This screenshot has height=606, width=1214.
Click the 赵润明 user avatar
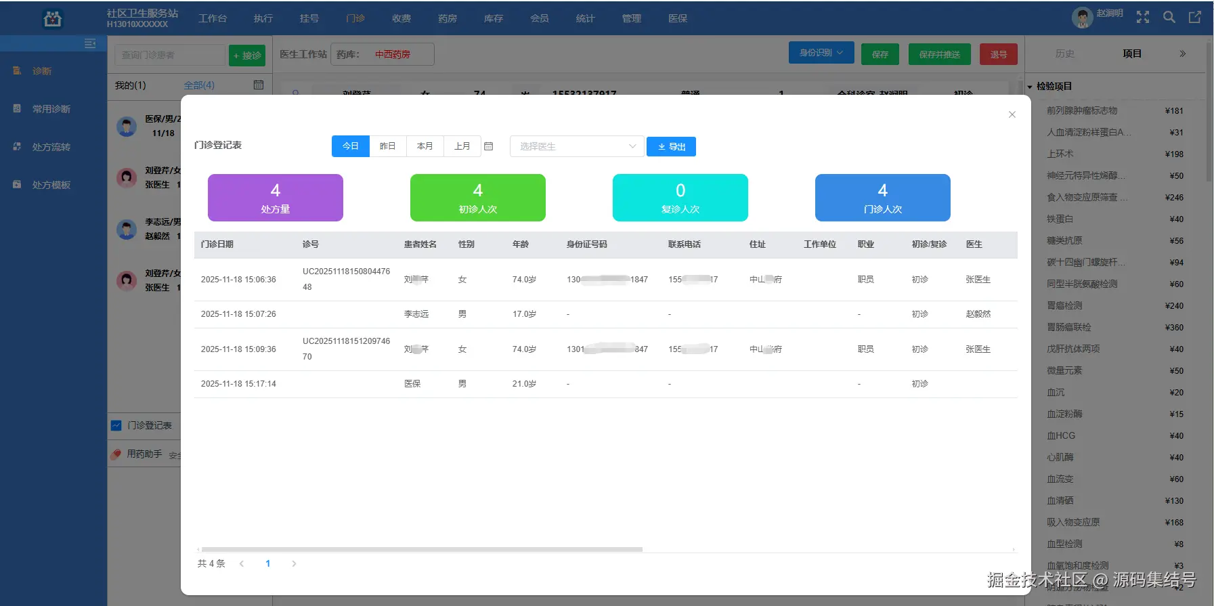tap(1082, 18)
